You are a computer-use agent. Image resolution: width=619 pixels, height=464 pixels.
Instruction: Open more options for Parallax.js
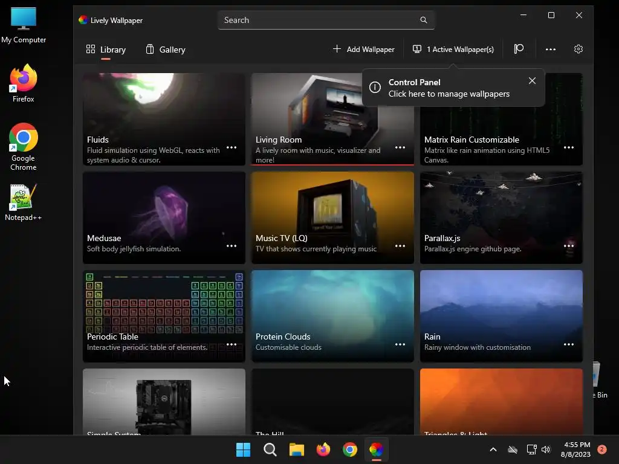[x=568, y=246]
